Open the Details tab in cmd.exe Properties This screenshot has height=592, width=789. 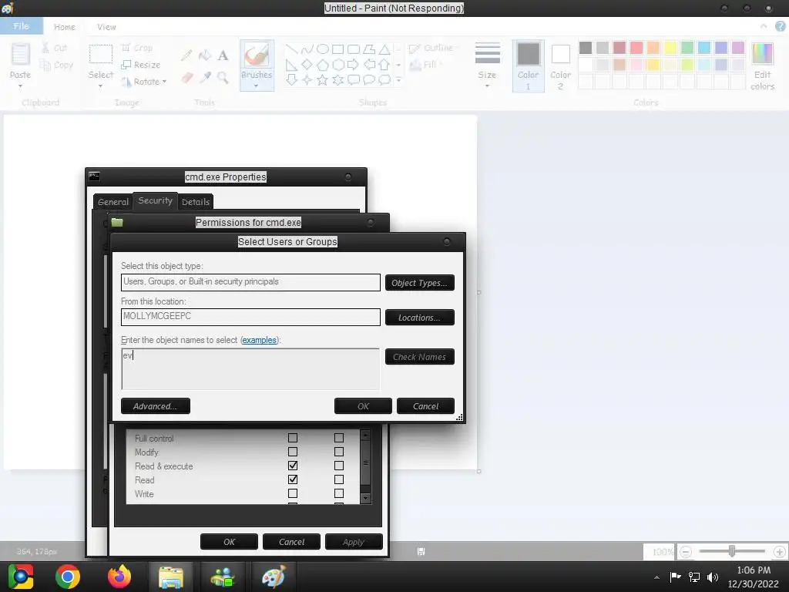tap(196, 202)
